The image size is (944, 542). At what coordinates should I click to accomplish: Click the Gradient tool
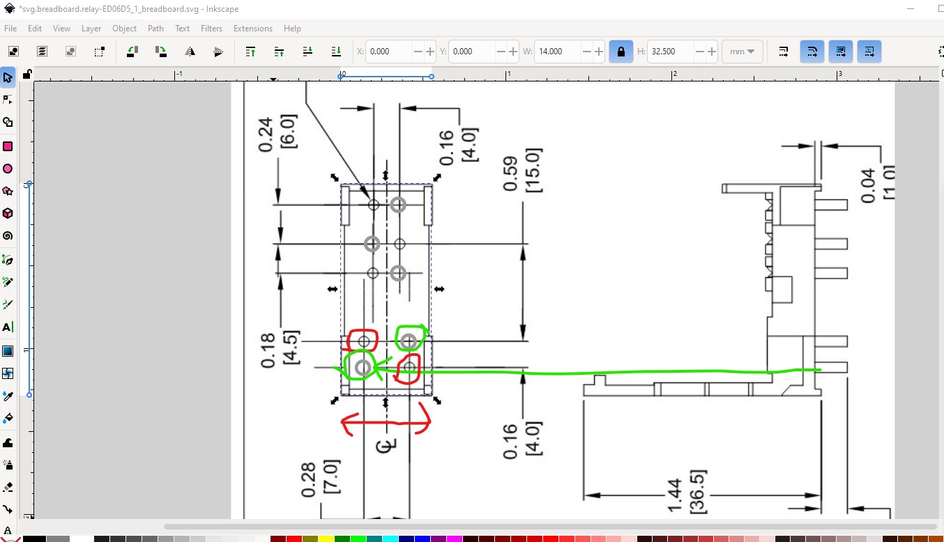(8, 351)
